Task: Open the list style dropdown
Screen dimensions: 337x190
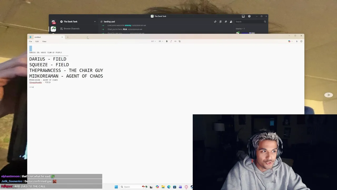Action: coord(161,41)
